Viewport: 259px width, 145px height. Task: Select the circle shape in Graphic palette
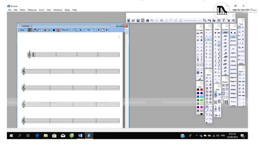(227, 97)
